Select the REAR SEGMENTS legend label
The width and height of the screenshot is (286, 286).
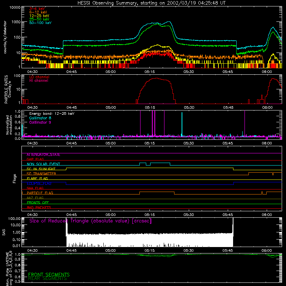pyautogui.click(x=48, y=278)
